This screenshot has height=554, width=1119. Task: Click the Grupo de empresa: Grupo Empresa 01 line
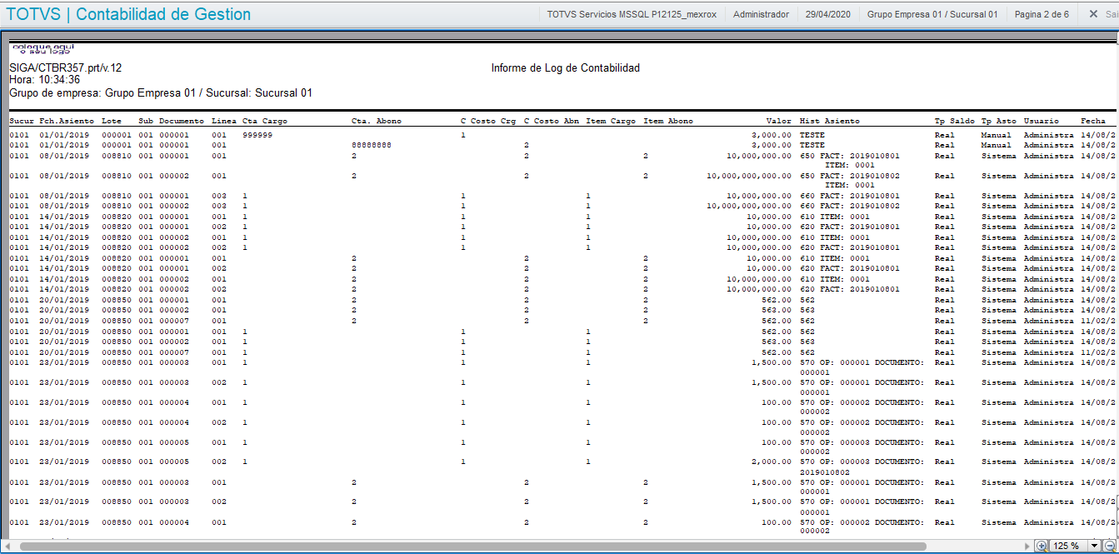point(161,92)
